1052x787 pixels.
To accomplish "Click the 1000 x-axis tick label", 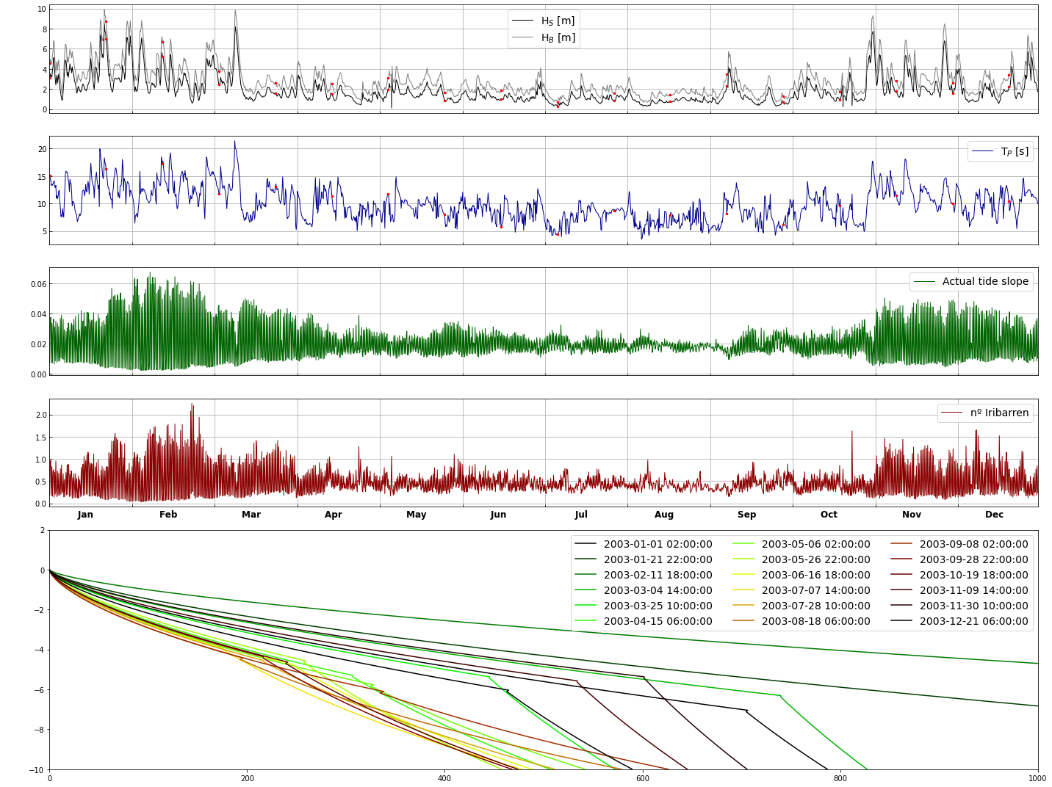I will 1036,779.
